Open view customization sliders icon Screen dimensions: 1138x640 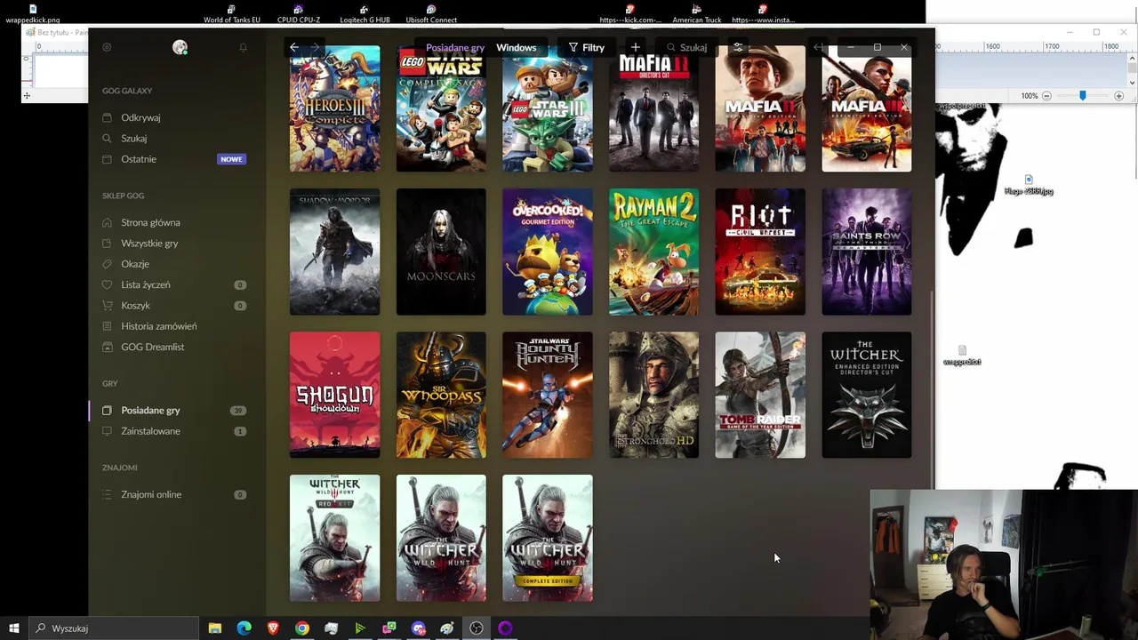(x=737, y=47)
